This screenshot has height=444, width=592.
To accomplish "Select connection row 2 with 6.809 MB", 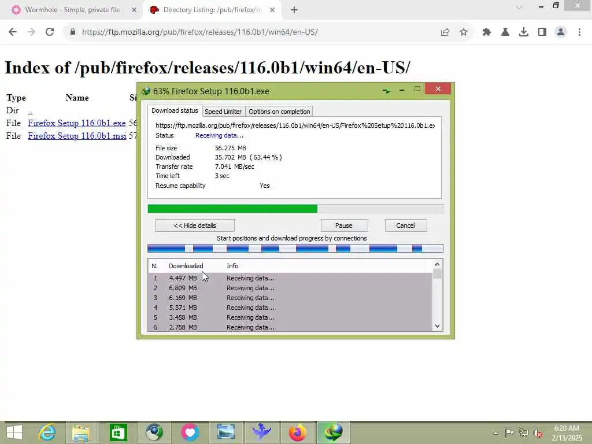I will (x=290, y=288).
